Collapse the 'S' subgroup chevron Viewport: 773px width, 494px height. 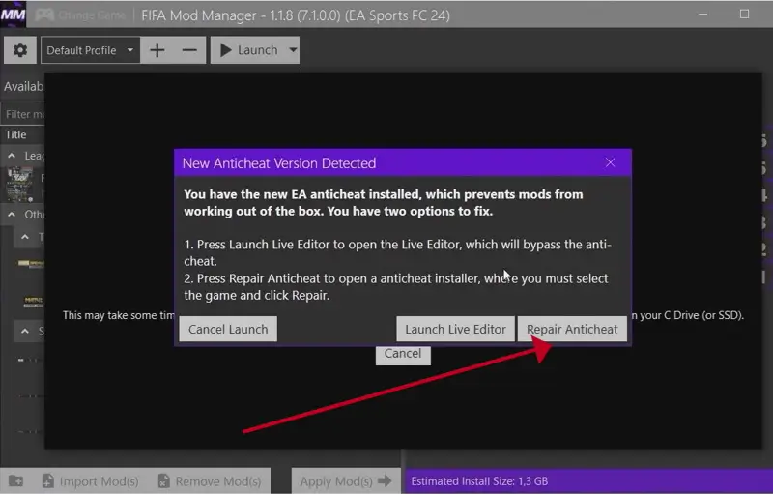click(25, 331)
